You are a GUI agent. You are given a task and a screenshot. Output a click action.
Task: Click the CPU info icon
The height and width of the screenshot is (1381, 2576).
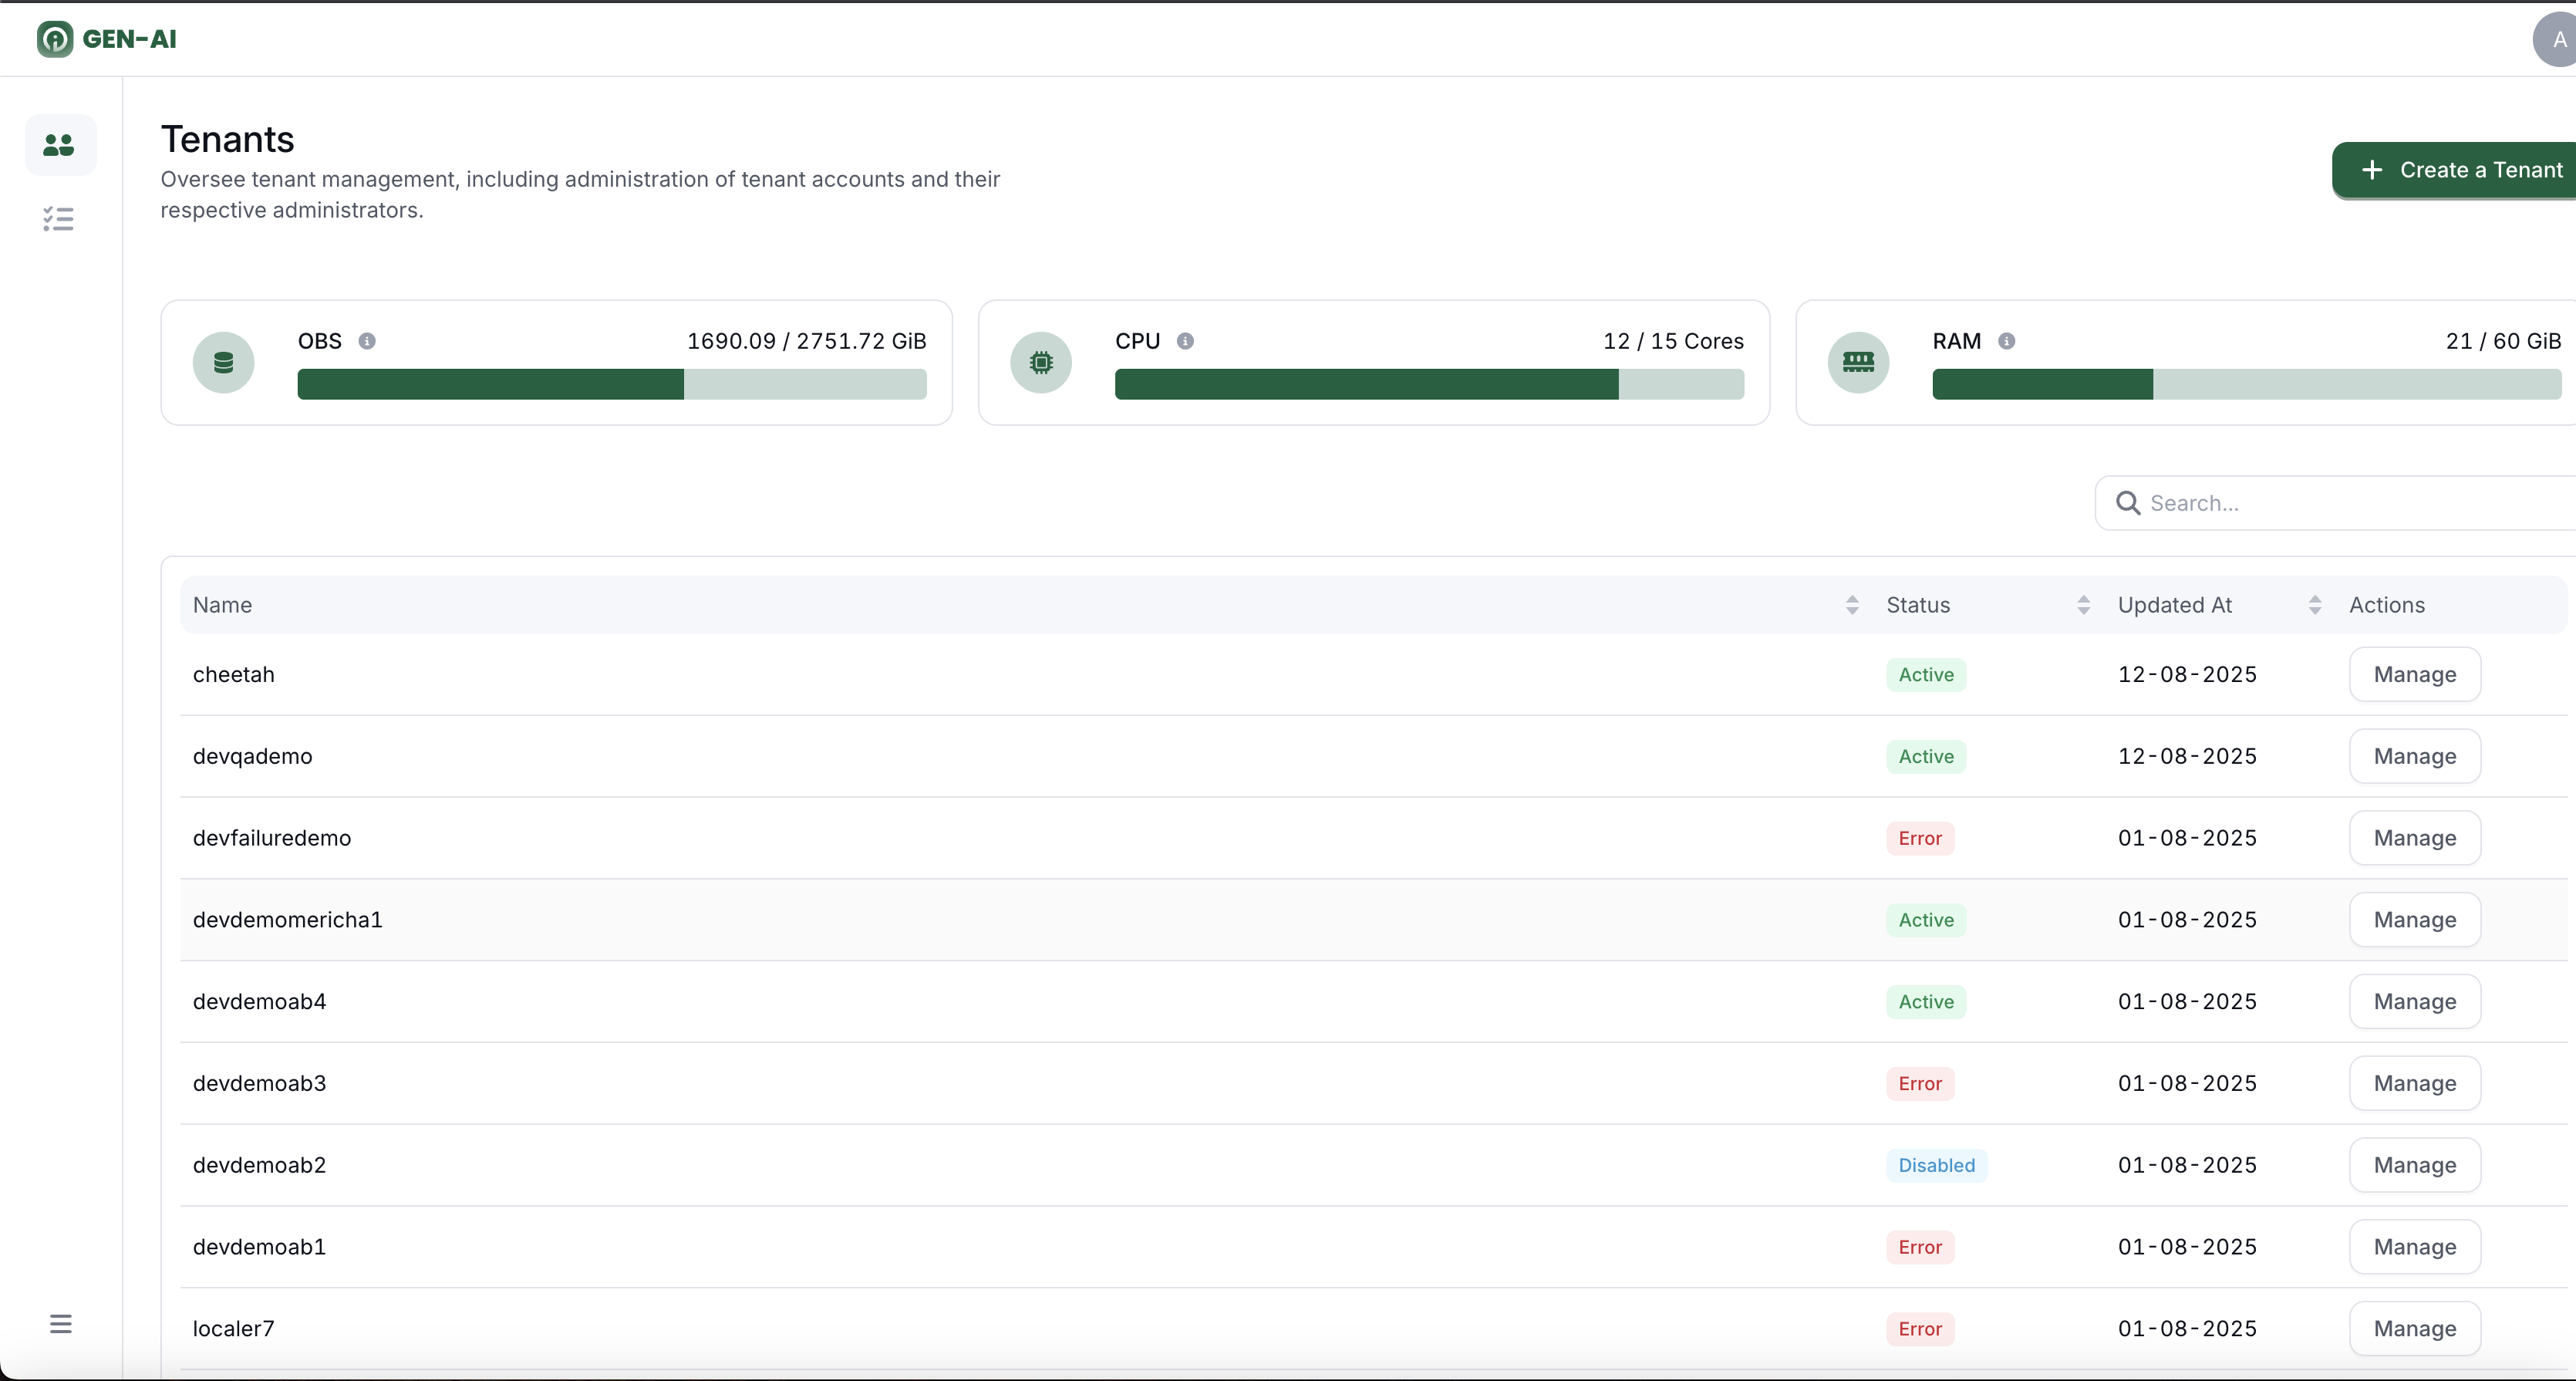[1185, 341]
